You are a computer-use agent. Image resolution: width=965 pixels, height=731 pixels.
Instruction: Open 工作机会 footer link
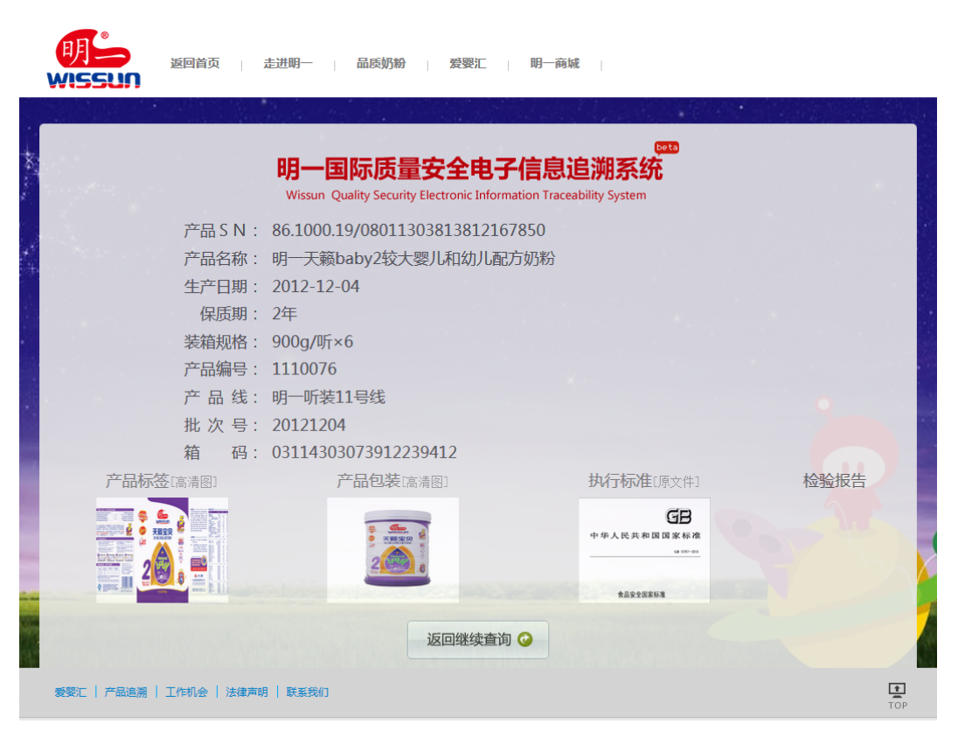click(x=186, y=693)
